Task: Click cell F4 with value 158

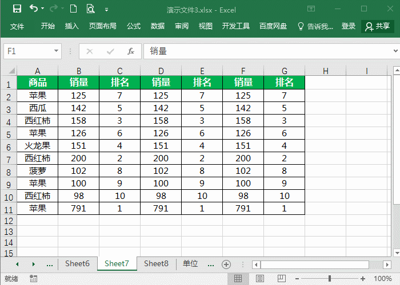Action: (243, 121)
